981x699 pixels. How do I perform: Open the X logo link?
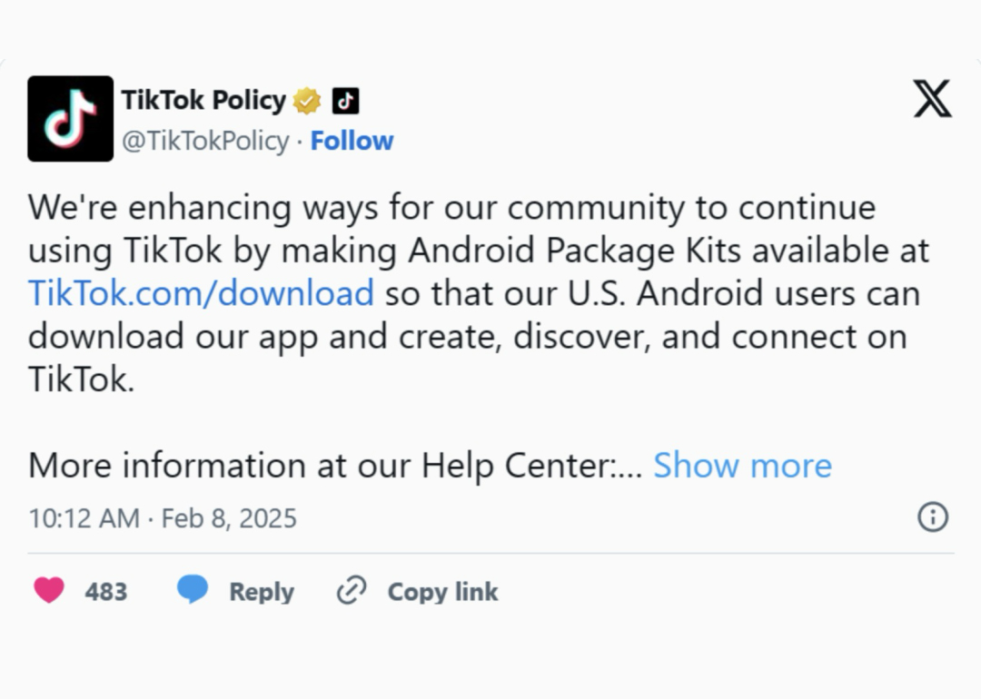[x=932, y=99]
